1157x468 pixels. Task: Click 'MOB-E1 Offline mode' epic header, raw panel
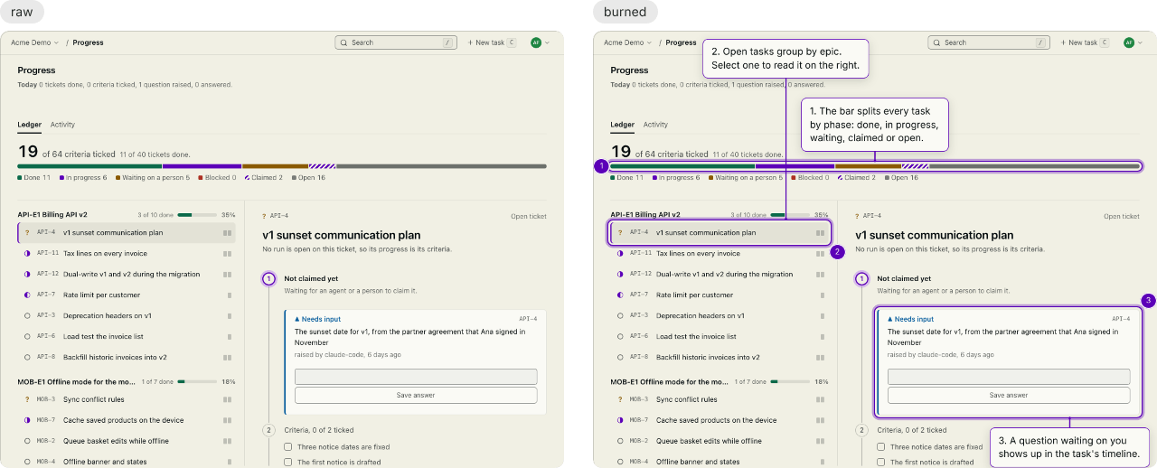(127, 382)
